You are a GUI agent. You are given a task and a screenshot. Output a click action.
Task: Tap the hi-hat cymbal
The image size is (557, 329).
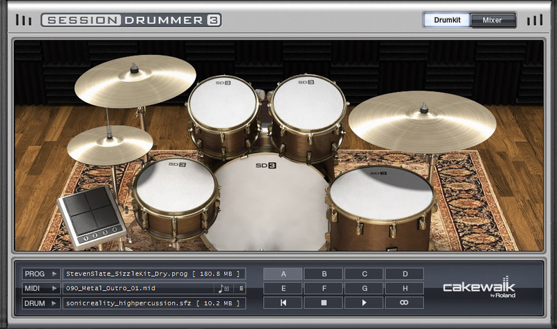110,142
